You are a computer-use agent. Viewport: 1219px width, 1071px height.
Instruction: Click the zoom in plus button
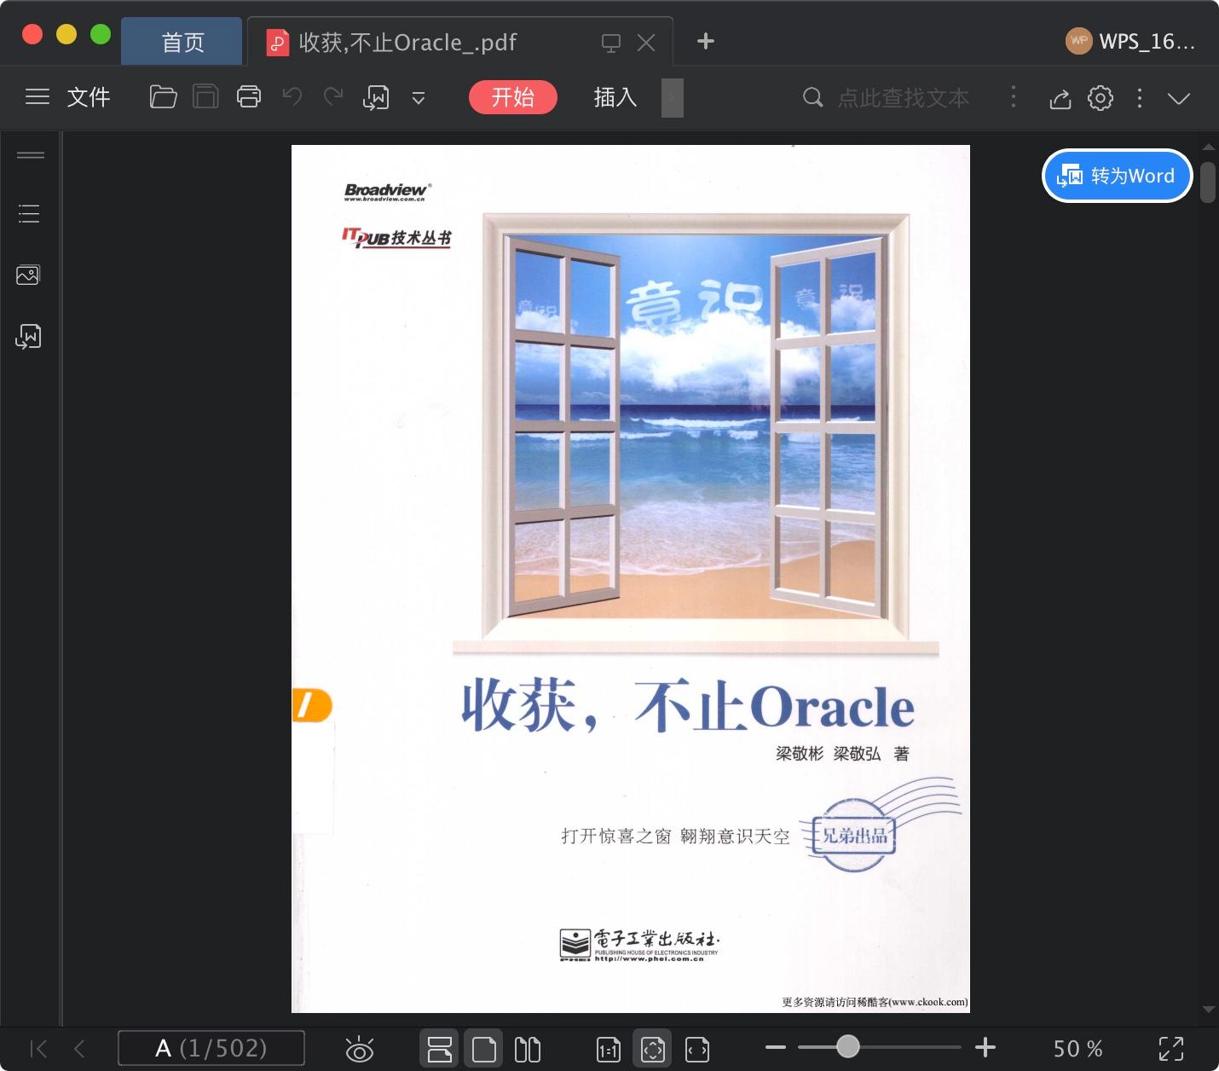[985, 1047]
